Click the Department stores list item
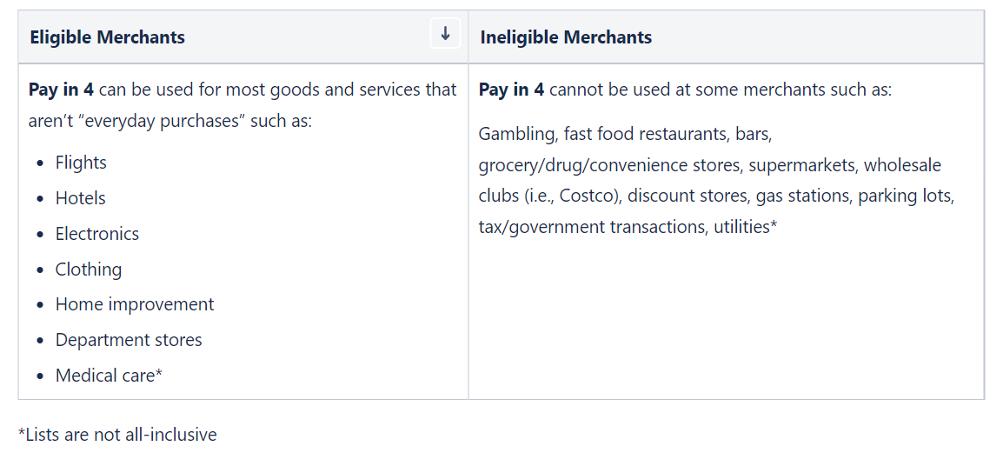 pyautogui.click(x=129, y=340)
